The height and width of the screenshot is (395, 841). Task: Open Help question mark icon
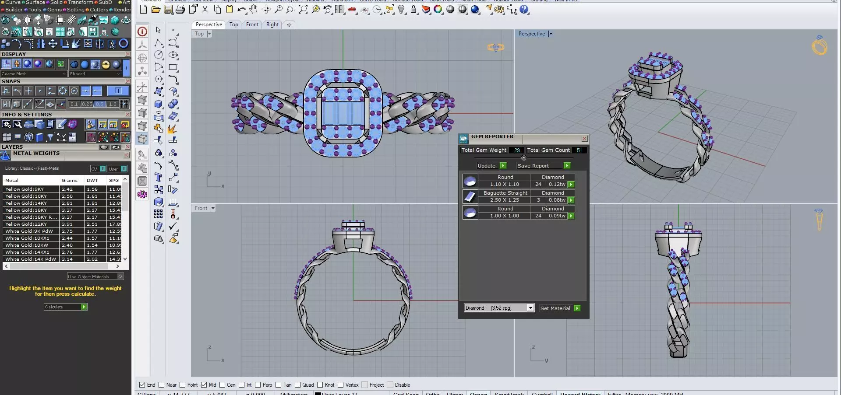point(524,9)
